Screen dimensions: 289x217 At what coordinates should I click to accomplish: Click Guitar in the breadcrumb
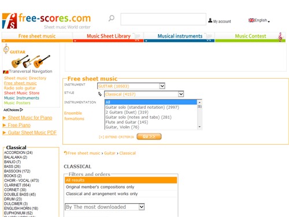110,153
